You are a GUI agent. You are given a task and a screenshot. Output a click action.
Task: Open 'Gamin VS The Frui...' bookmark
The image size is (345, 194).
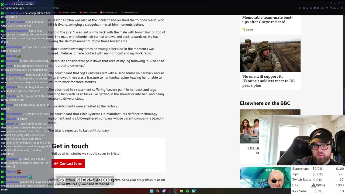68,12
